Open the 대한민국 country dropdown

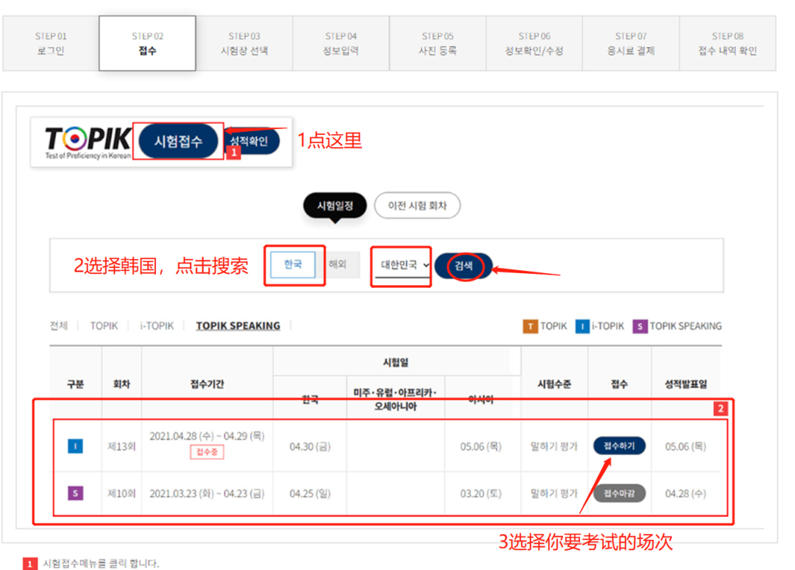click(405, 264)
